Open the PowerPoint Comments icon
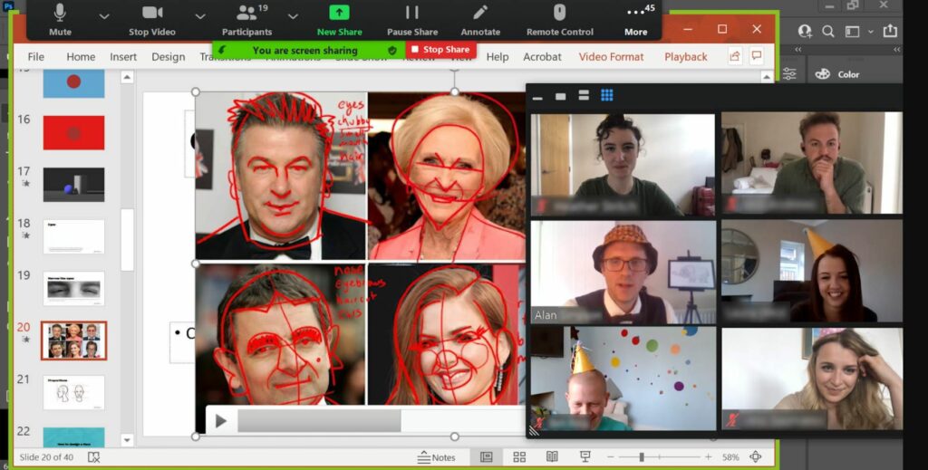This screenshot has width=928, height=470. (x=757, y=56)
